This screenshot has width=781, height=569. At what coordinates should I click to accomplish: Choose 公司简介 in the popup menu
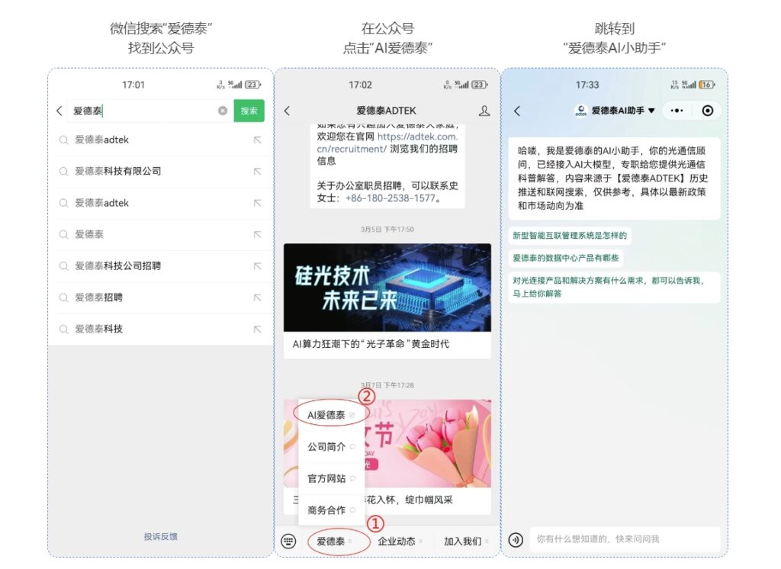(327, 447)
